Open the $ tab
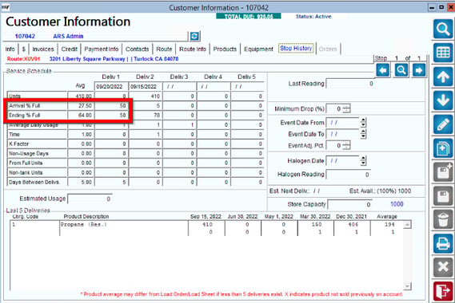The image size is (455, 303). click(x=24, y=49)
